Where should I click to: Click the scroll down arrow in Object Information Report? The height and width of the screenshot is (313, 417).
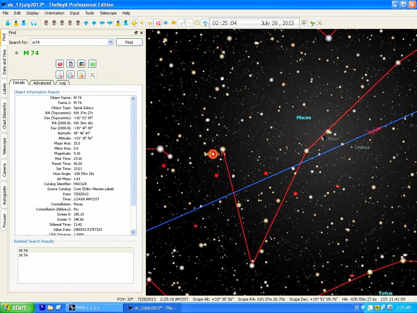(133, 232)
